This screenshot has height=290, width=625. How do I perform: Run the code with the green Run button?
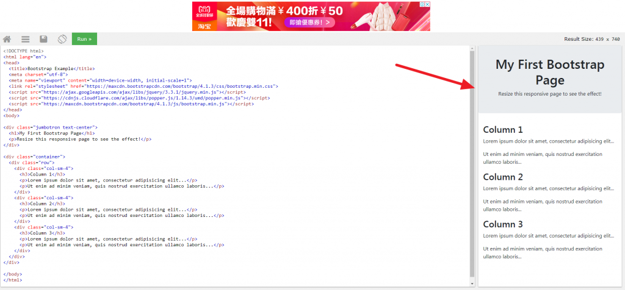click(x=84, y=39)
